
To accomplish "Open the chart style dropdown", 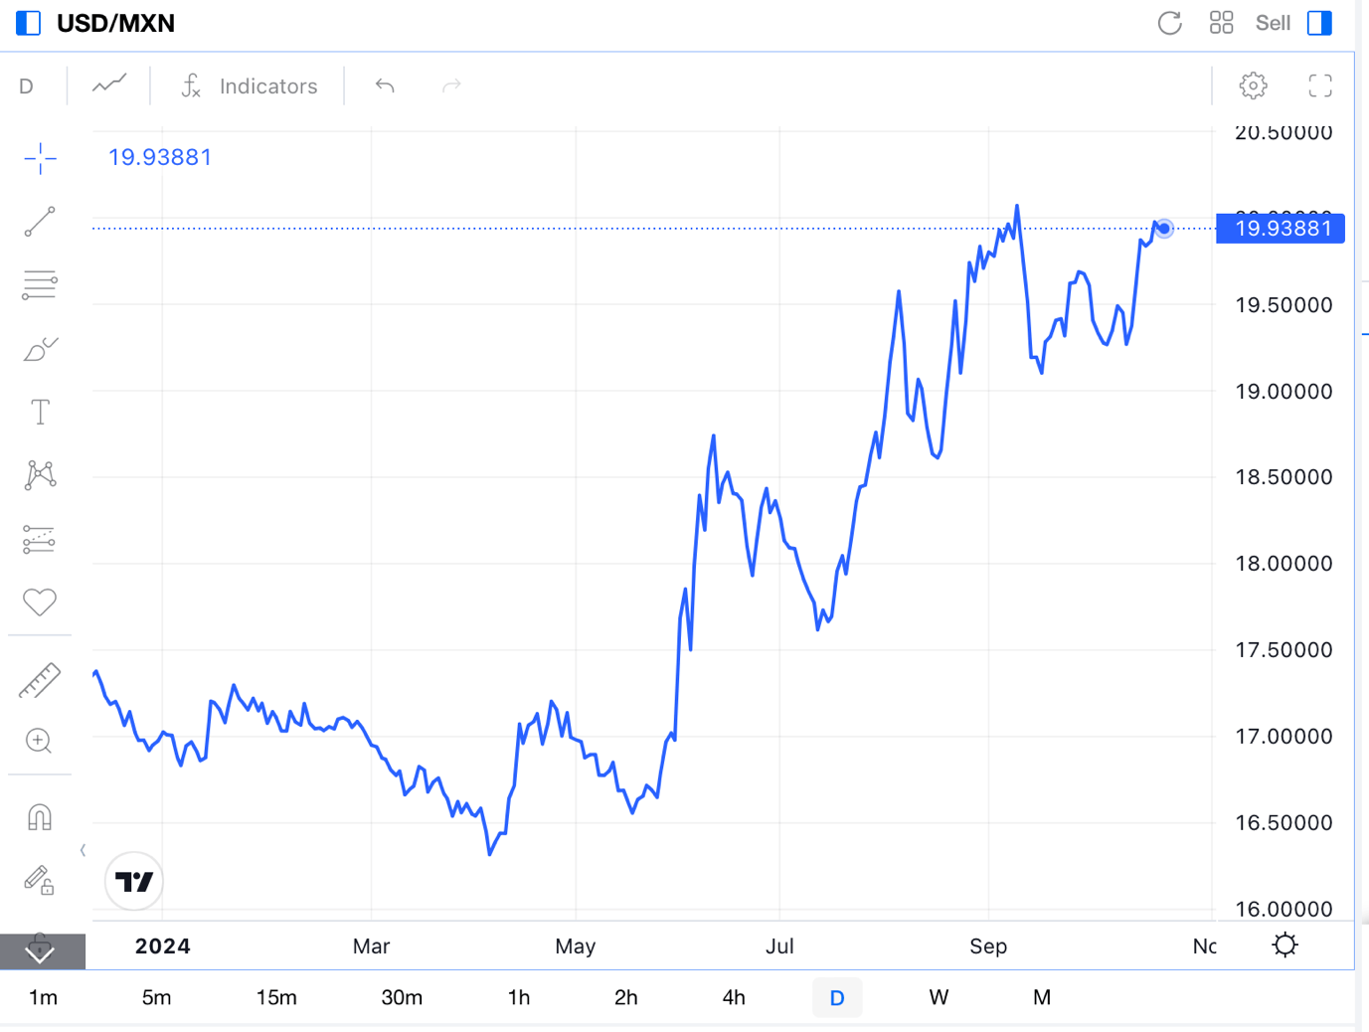I will click(109, 86).
